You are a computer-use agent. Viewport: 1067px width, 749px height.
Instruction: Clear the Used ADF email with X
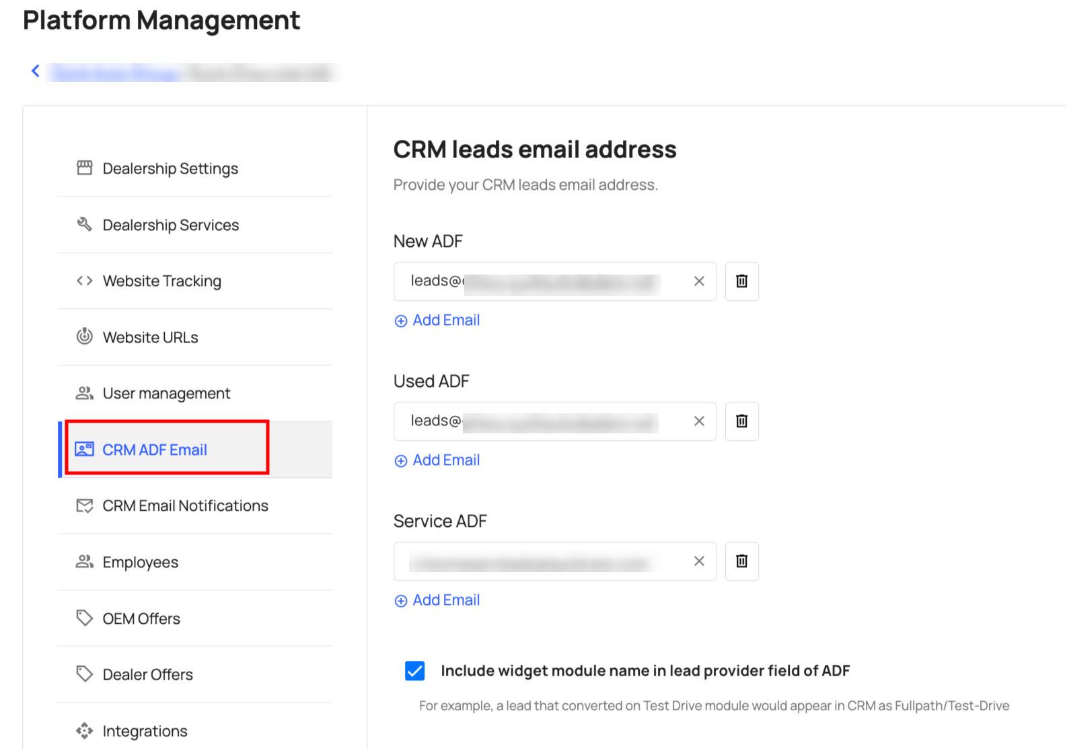click(x=699, y=421)
